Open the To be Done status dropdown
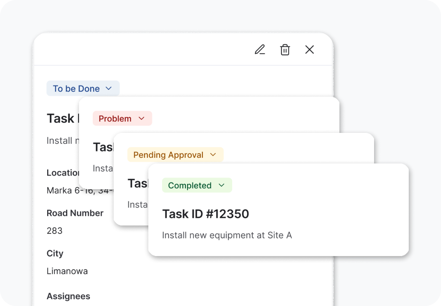441x306 pixels. (83, 89)
